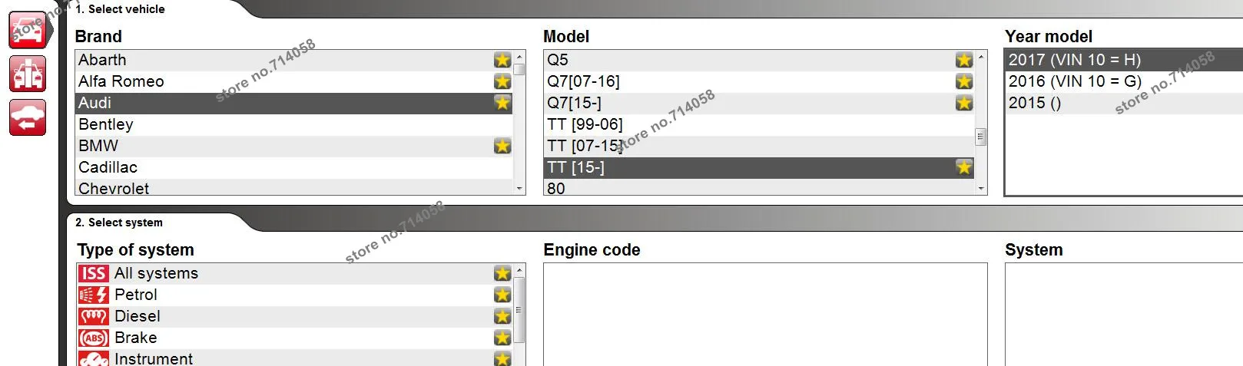Screen dimensions: 1243x366
Task: Click the Instrument system icon
Action: click(x=94, y=358)
